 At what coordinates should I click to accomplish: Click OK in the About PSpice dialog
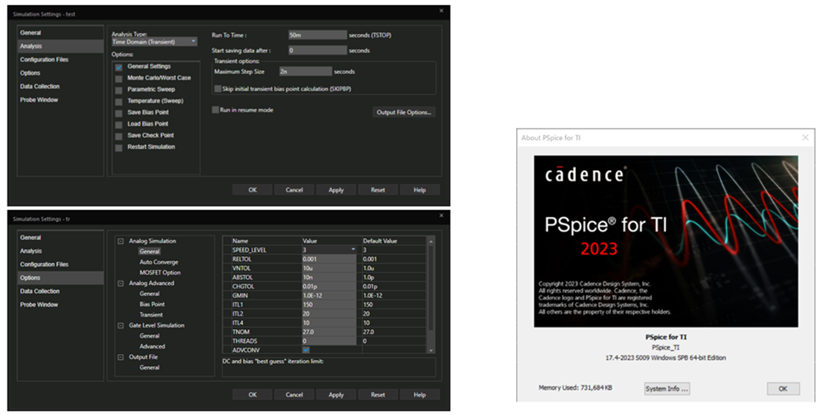pos(783,389)
